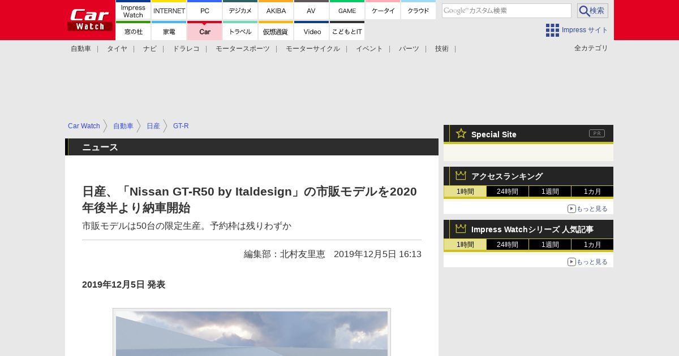Follow the 自動車 breadcrumb link
The width and height of the screenshot is (679, 356).
pos(123,126)
